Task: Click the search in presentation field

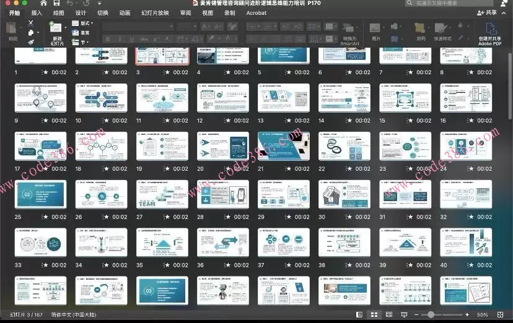Action: pos(449,3)
